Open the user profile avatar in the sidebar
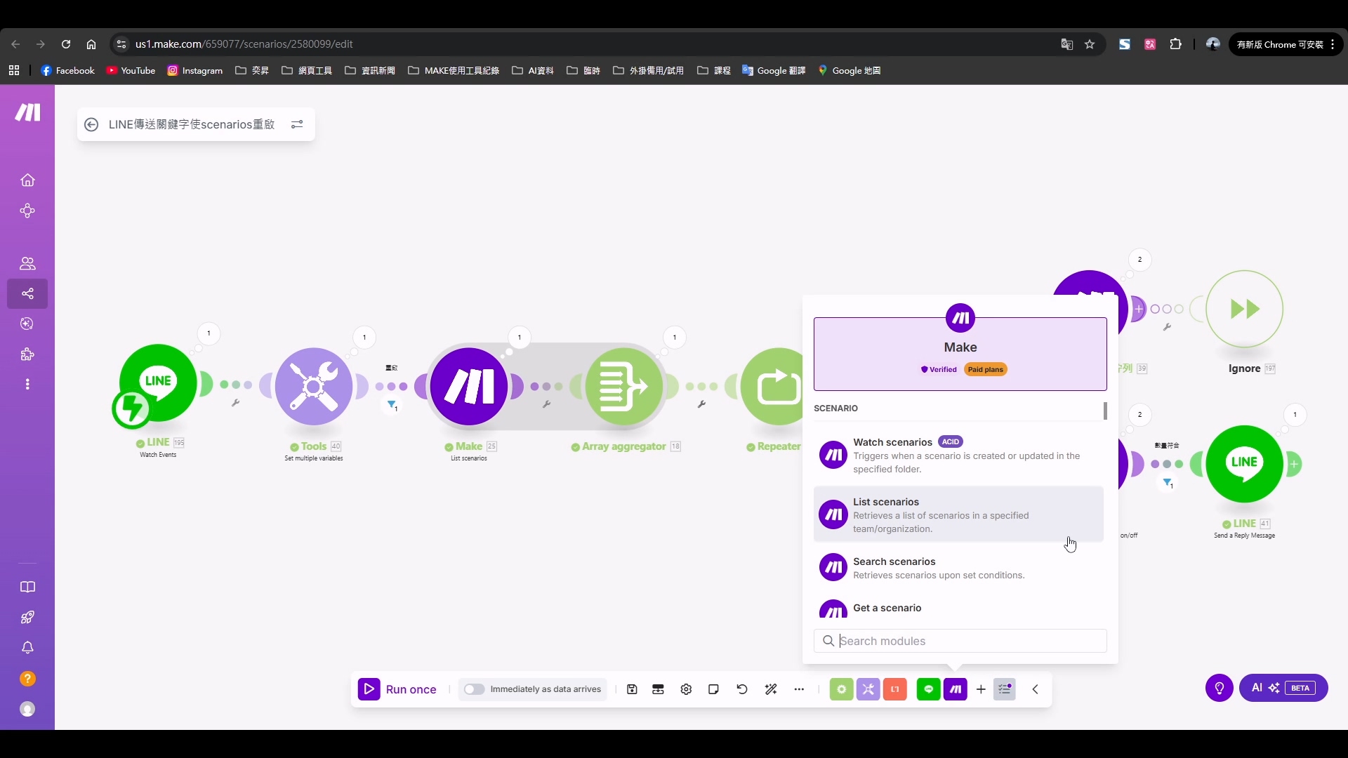1348x758 pixels. (27, 709)
